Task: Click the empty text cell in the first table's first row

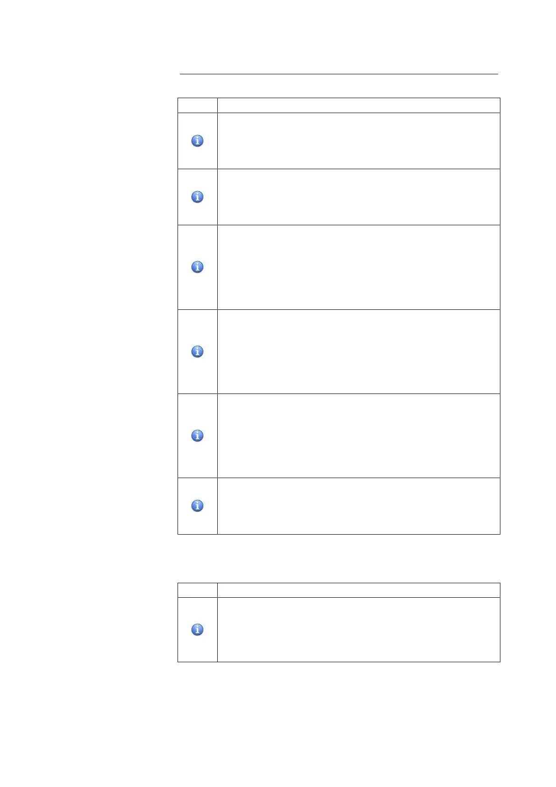Action: [358, 141]
